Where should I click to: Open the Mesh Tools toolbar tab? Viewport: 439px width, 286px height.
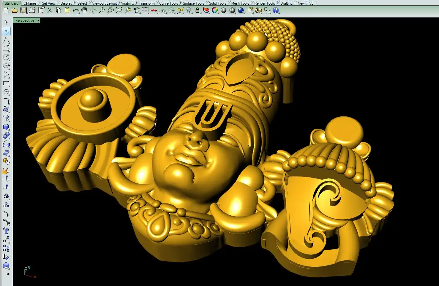240,3
